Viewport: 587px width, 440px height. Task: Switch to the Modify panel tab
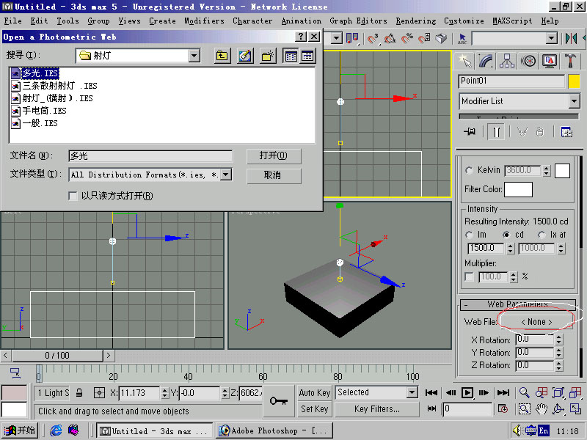(x=486, y=61)
